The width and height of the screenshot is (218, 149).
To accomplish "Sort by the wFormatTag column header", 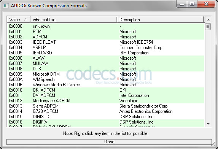I will pyautogui.click(x=73, y=20).
